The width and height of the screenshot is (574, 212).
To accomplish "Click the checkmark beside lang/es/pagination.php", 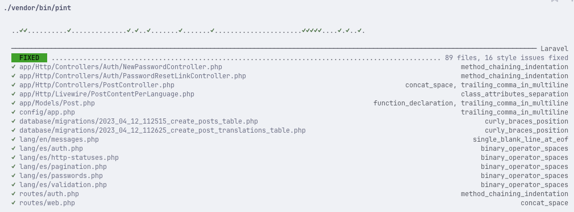I will (14, 167).
